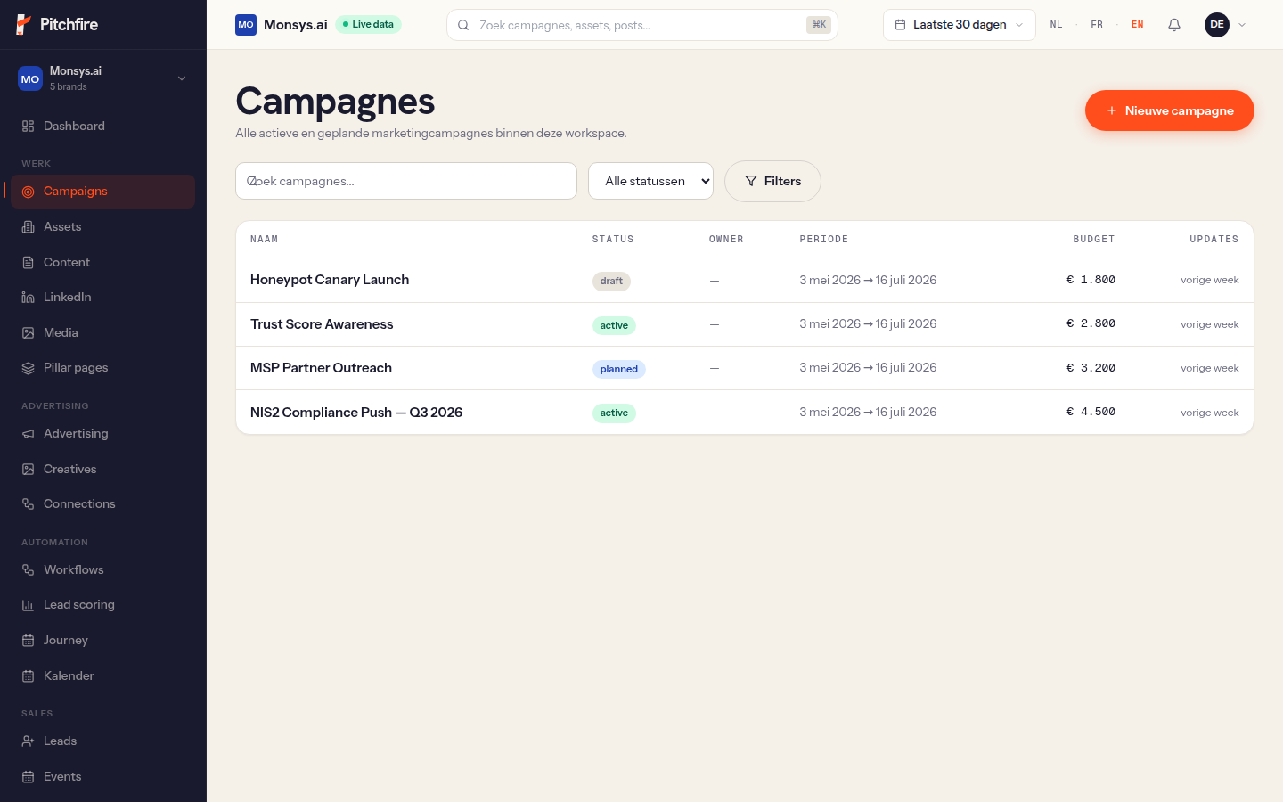Click the Connections icon in sidebar
Viewport: 1283px width, 802px height.
[x=28, y=504]
